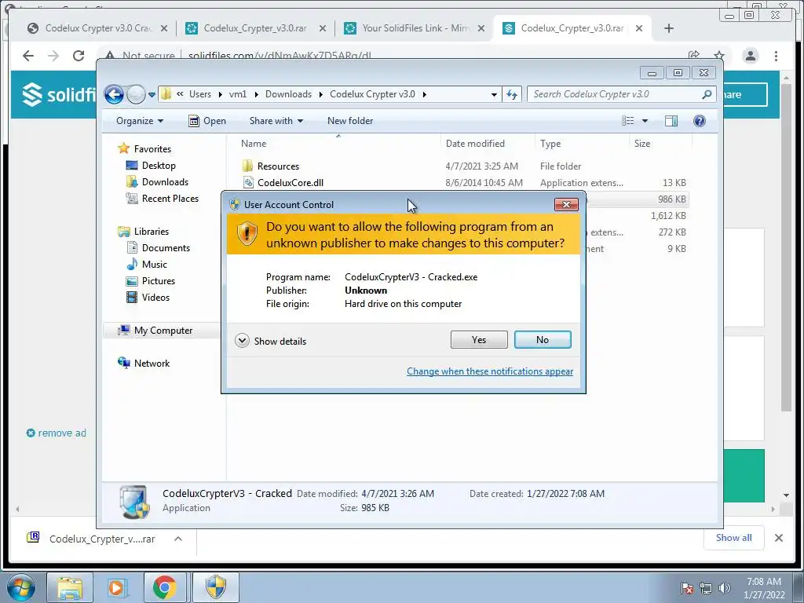Bookmark page with star icon
The width and height of the screenshot is (804, 603).
coord(719,56)
